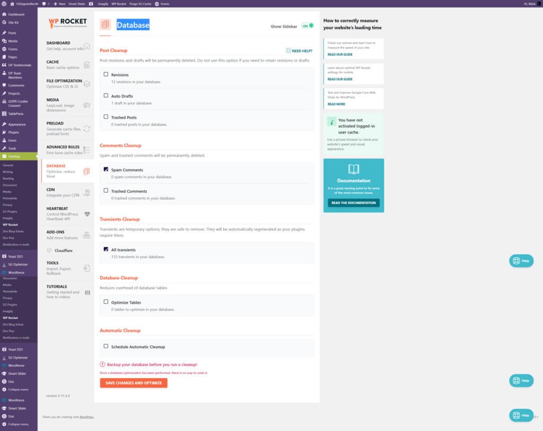The height and width of the screenshot is (431, 543).
Task: Open the HEARTBEAT tab
Action: tap(67, 214)
